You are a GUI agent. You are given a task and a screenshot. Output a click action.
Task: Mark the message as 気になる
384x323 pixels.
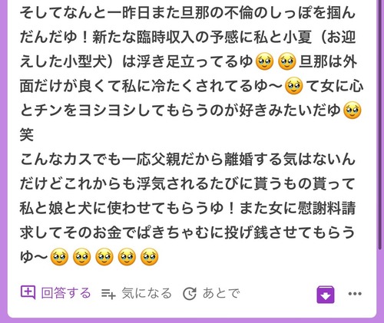147,293
